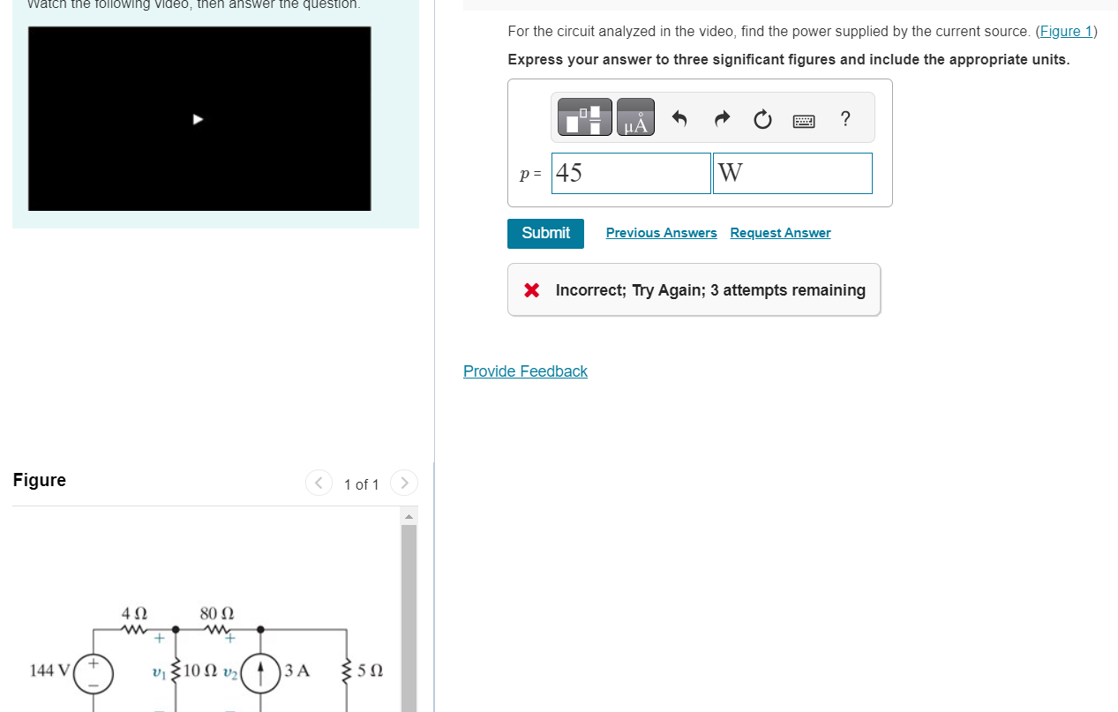Open Previous Answers
The image size is (1118, 712).
click(x=661, y=232)
